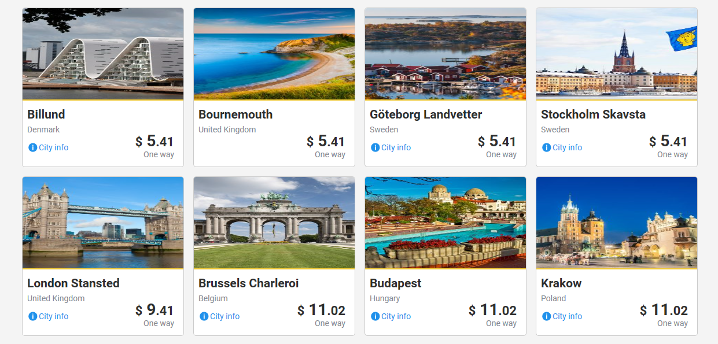
Task: Open the Bournemouth beach photo
Action: click(274, 54)
